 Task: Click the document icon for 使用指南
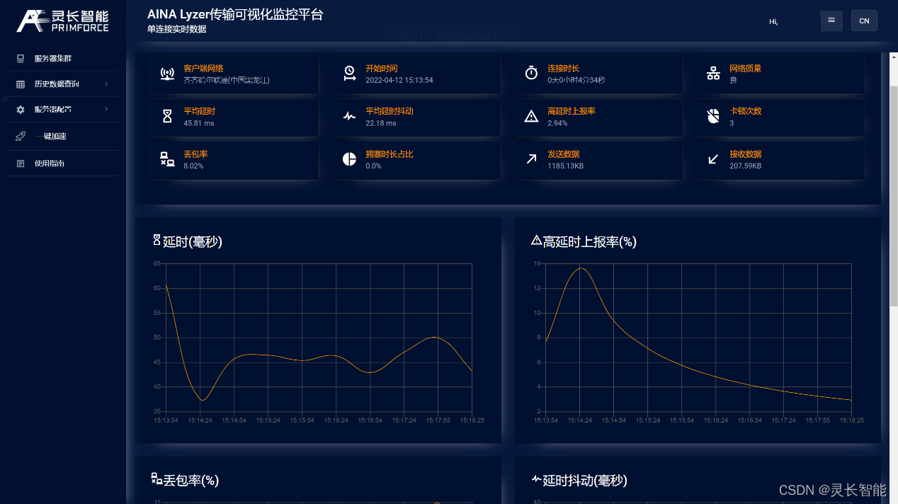coord(21,164)
